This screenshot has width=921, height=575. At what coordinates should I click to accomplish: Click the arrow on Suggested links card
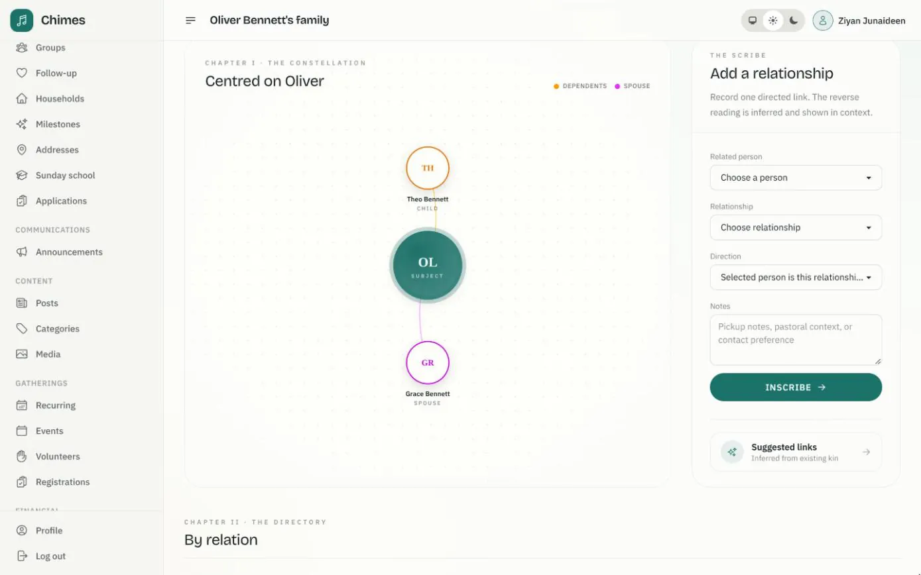(866, 452)
